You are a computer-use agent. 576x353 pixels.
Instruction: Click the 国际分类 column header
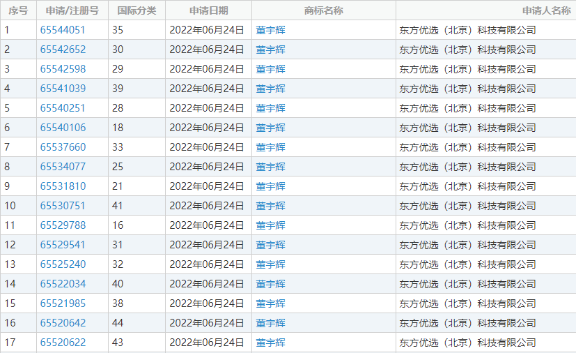pos(137,10)
